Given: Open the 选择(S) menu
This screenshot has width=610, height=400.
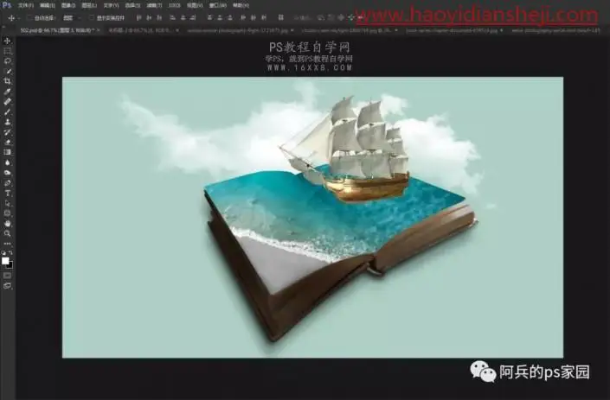Looking at the screenshot, I should point(132,5).
